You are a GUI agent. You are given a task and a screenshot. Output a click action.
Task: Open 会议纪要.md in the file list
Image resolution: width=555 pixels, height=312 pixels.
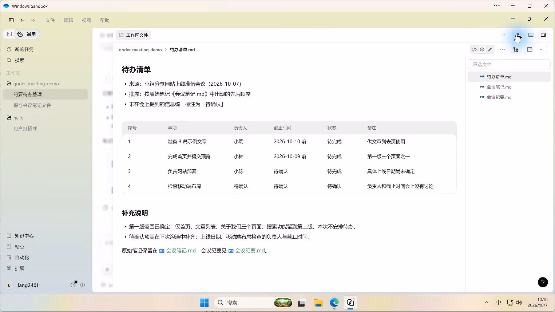(x=509, y=97)
